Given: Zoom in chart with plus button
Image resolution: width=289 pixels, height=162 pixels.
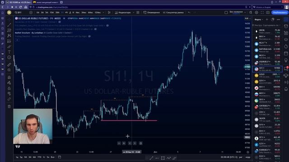Looking at the screenshot, I should pos(124,143).
